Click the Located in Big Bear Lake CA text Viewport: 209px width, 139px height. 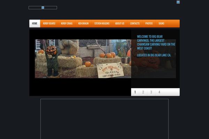click(154, 55)
